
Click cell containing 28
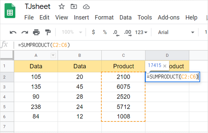coord(79,97)
